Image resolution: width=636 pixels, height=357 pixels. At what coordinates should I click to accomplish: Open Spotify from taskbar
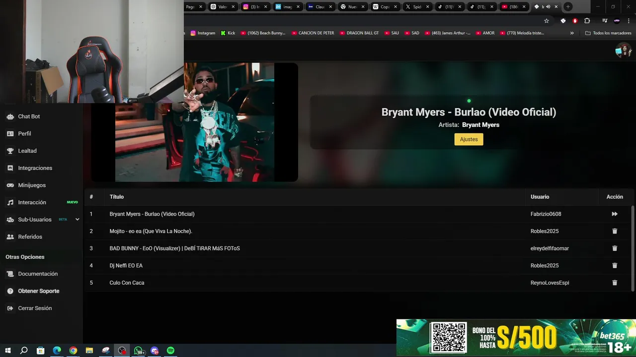170,351
